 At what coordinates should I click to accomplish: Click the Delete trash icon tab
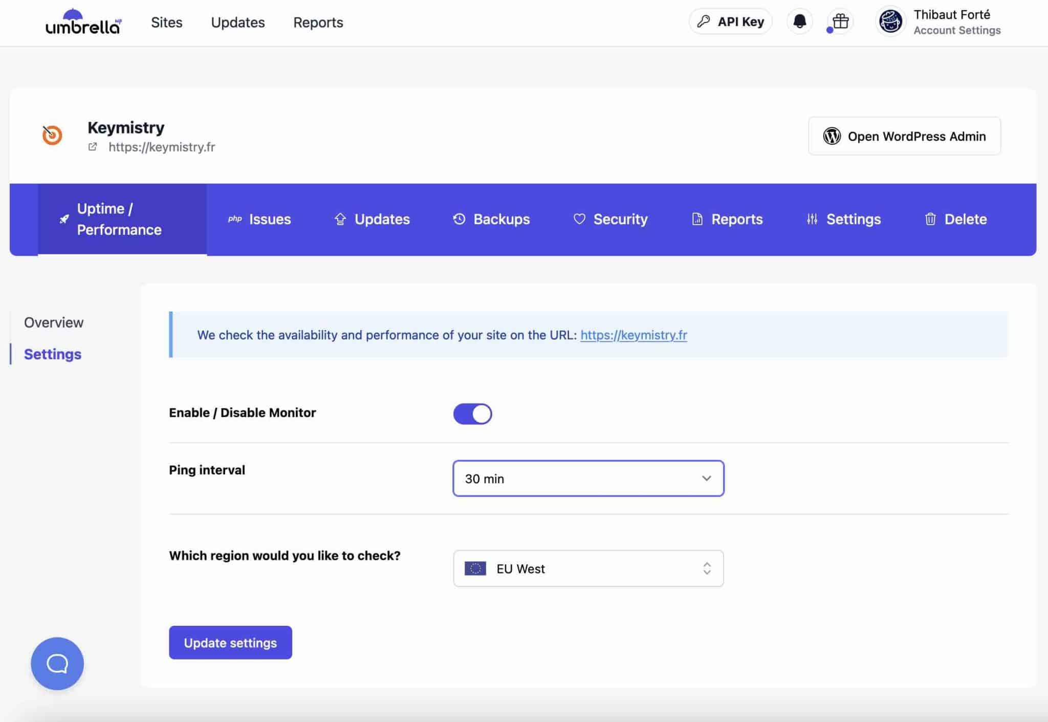955,220
